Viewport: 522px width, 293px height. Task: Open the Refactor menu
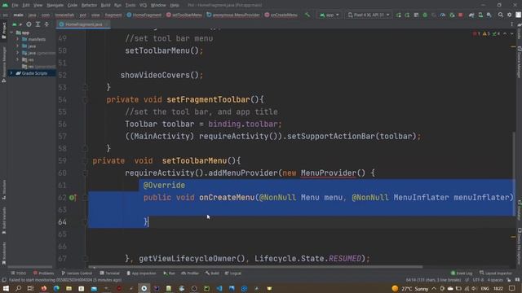click(89, 6)
